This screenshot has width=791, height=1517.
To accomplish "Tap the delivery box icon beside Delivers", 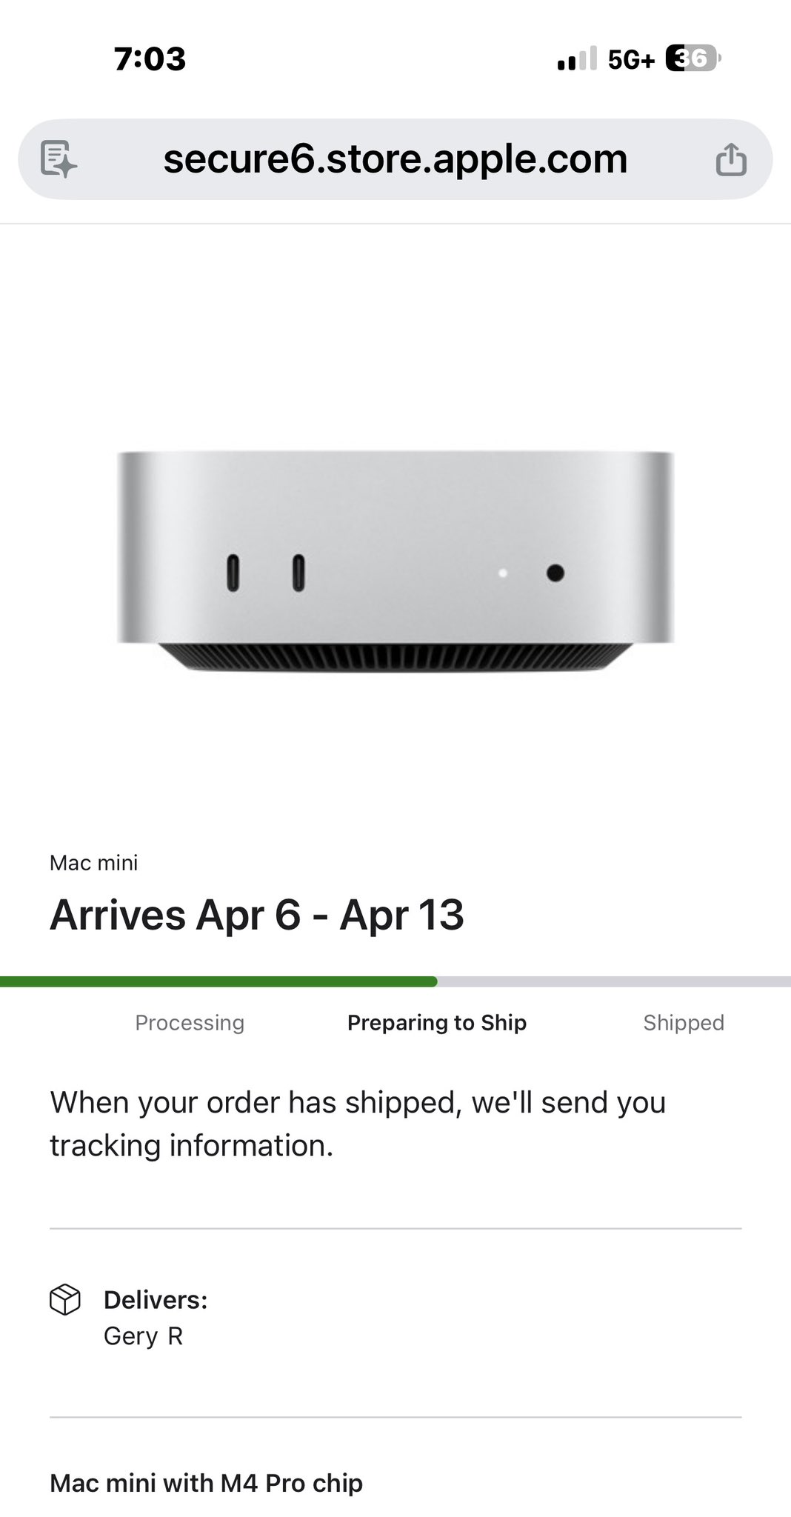I will (65, 1299).
